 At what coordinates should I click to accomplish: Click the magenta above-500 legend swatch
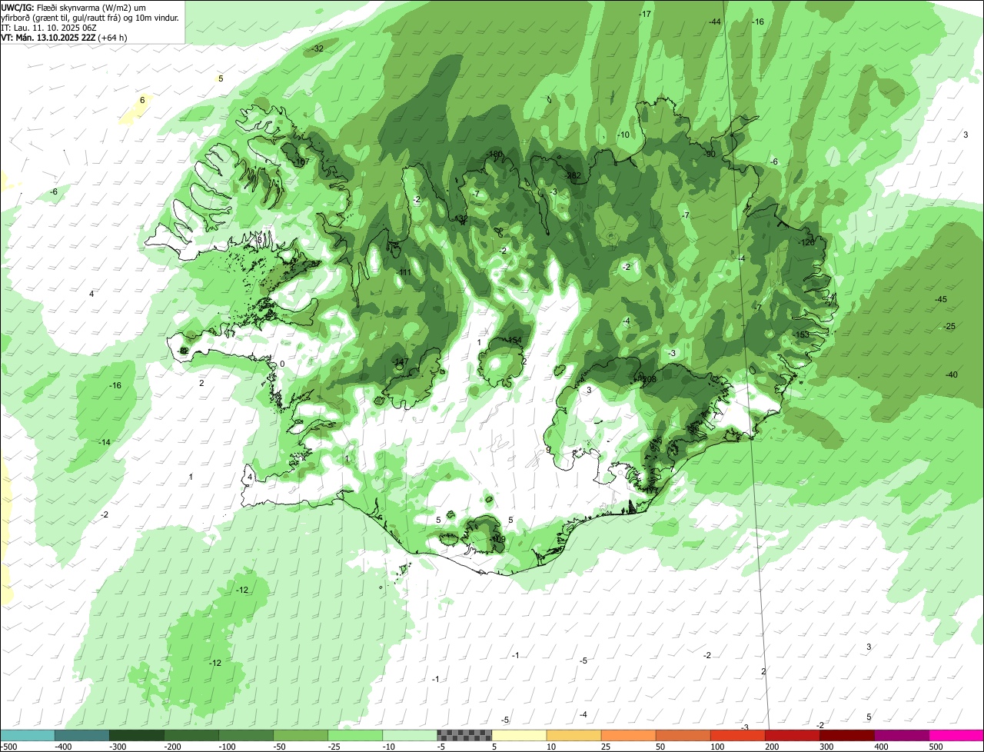coord(956,735)
